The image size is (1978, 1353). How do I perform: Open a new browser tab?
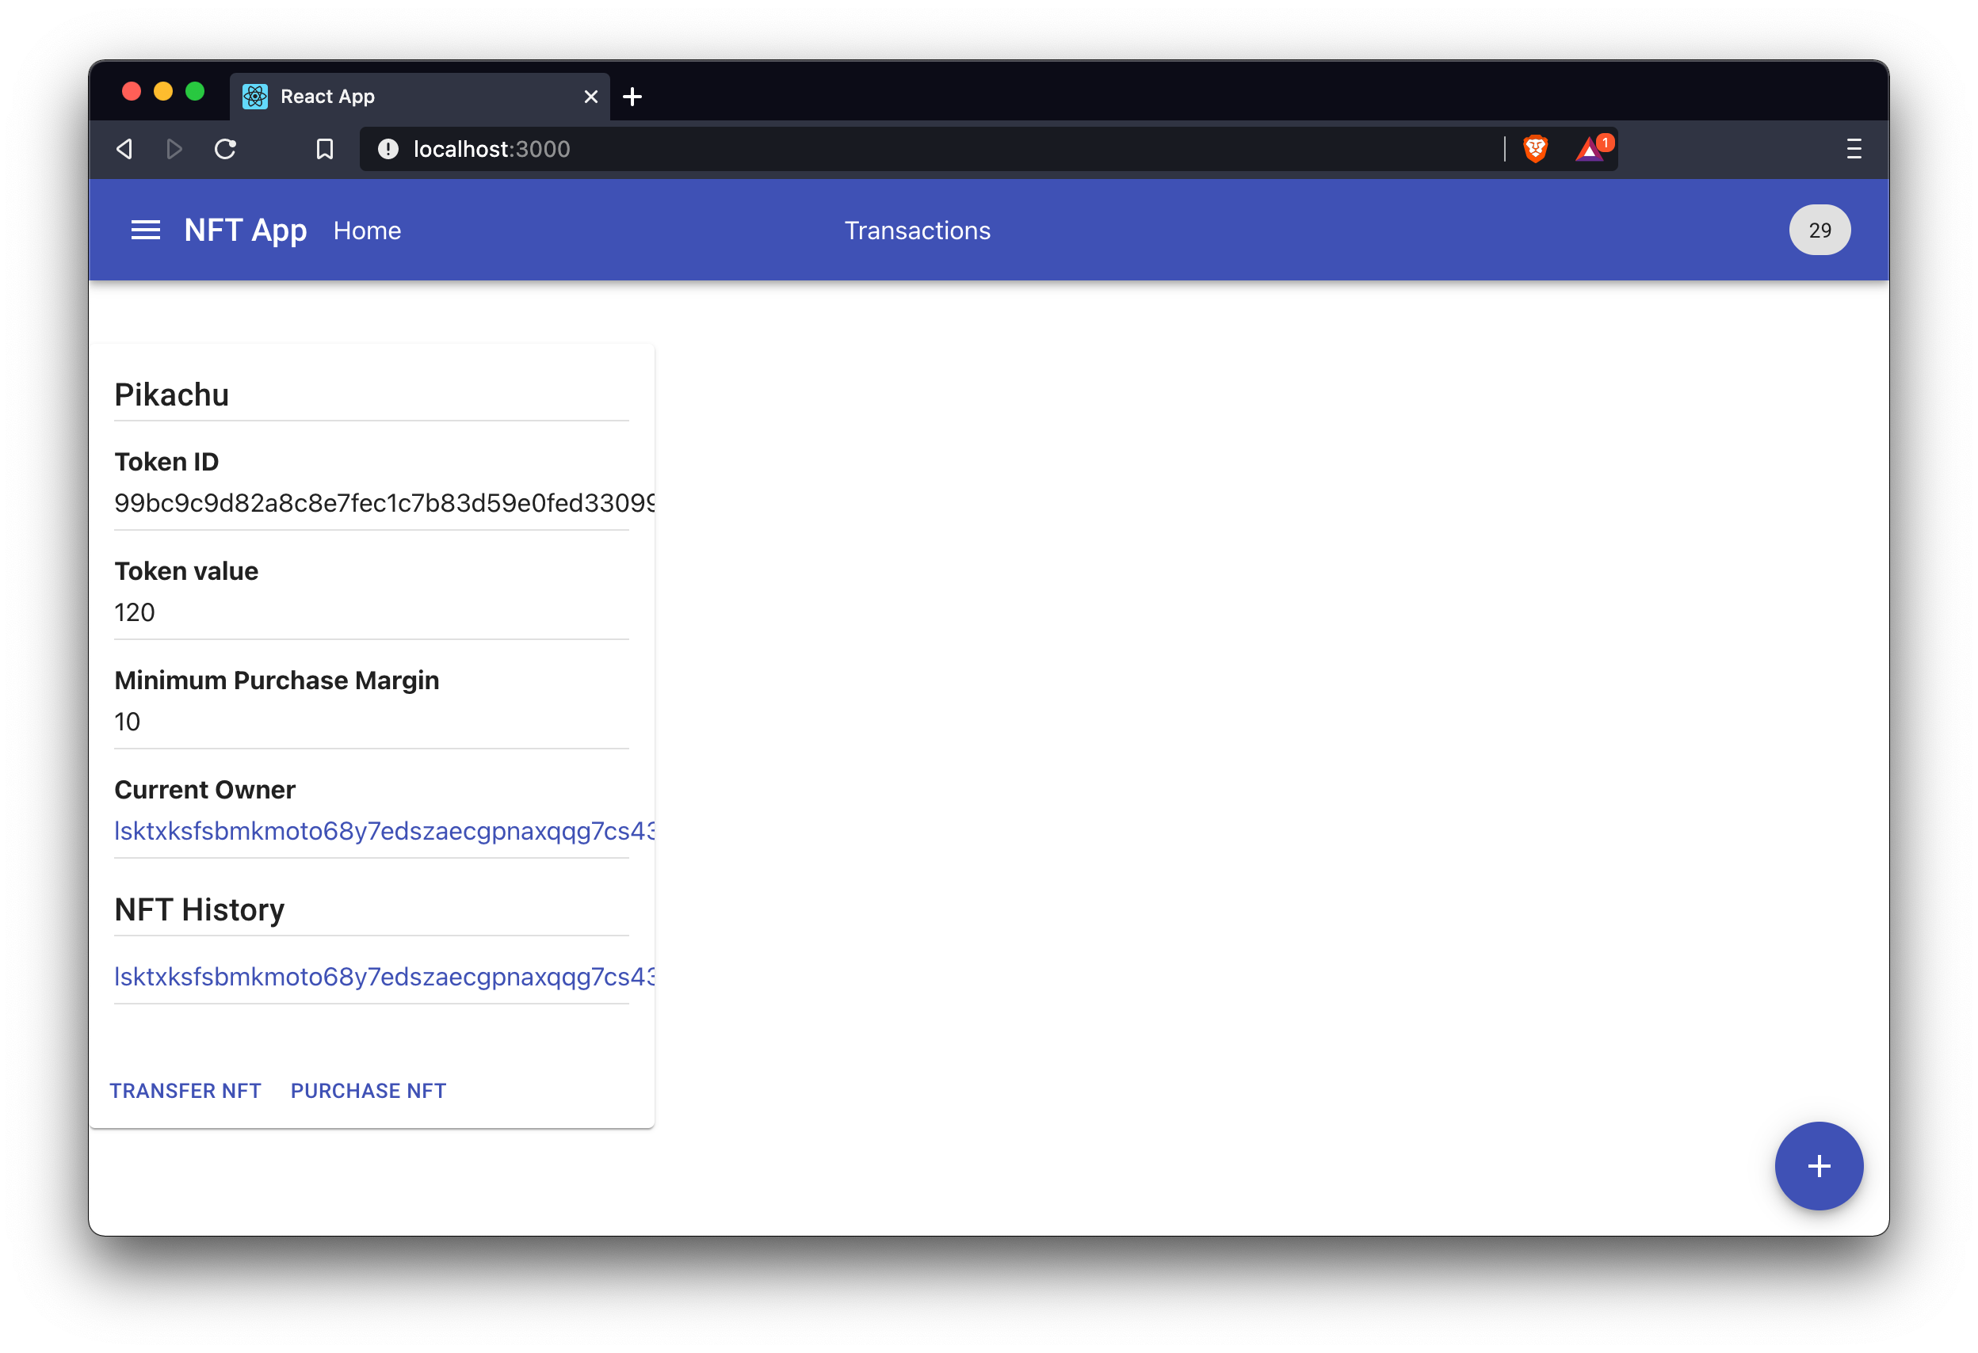pos(632,96)
